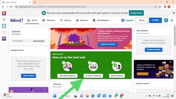Click the Share button
Screen dimensions: 176x99
[142, 20]
